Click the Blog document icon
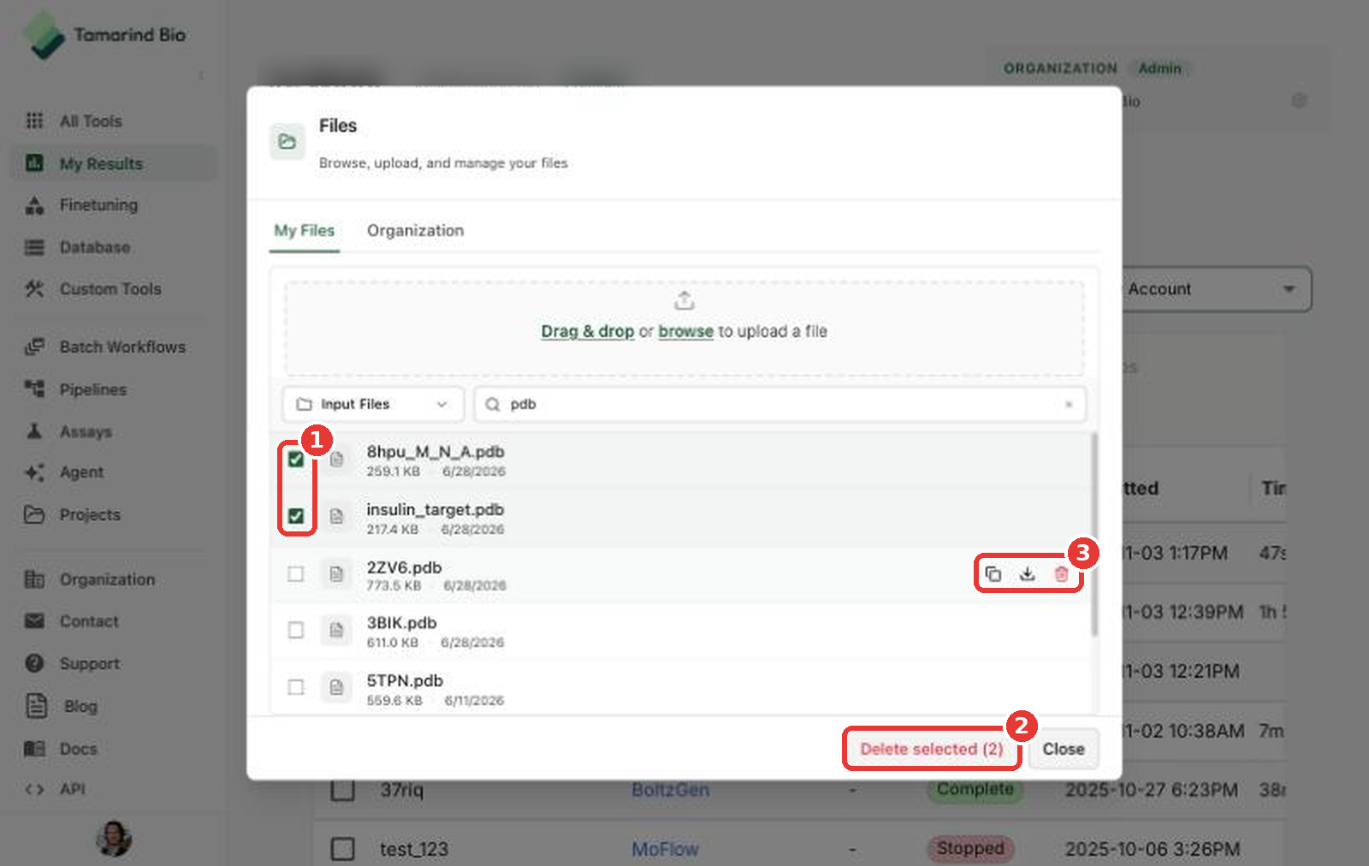This screenshot has width=1369, height=866. [x=36, y=706]
